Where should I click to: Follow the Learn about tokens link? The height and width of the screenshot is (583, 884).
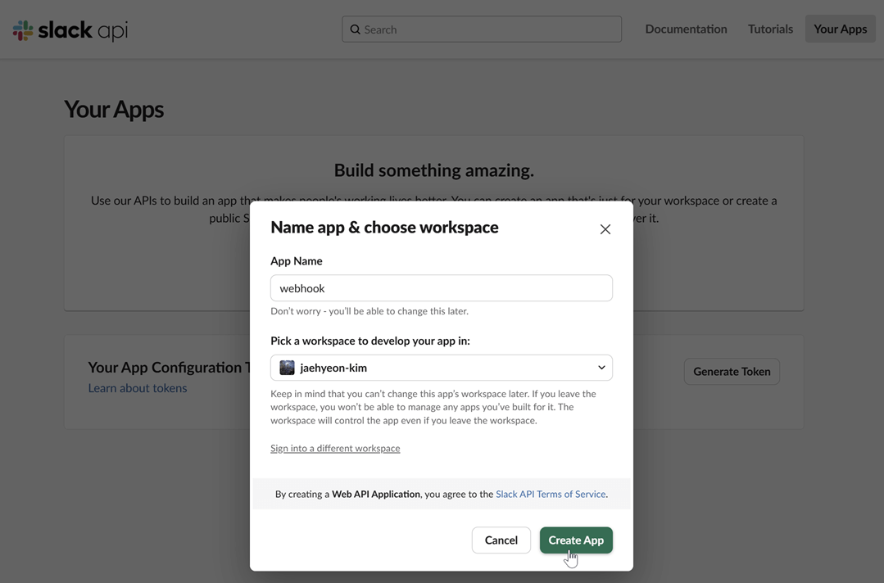(x=138, y=387)
